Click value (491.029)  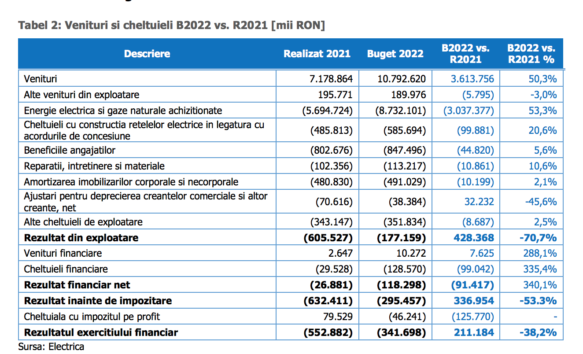click(x=405, y=182)
